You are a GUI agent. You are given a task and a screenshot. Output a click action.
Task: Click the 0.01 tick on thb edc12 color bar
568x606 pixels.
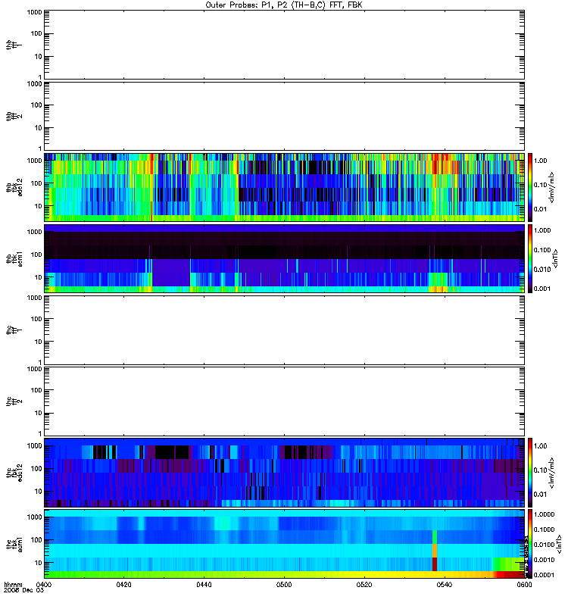[x=540, y=209]
